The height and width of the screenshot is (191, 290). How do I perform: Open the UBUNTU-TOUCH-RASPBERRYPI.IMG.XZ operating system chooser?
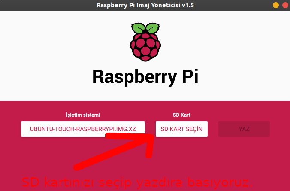(x=83, y=129)
